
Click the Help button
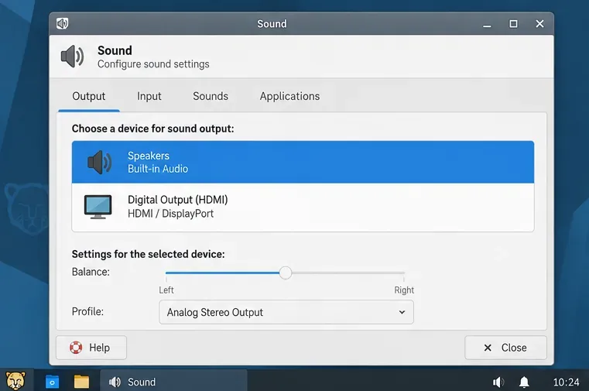(91, 348)
